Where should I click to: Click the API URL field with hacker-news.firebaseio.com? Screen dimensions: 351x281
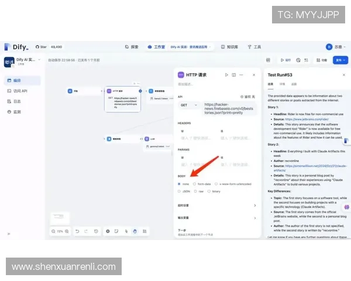pos(229,108)
